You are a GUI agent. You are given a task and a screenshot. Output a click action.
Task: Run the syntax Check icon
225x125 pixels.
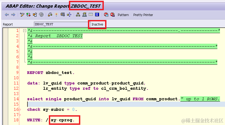pos(50,14)
